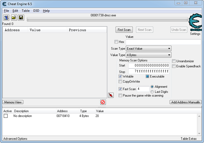
Task: Click address list scrollbar up arrow
Action: click(199, 116)
